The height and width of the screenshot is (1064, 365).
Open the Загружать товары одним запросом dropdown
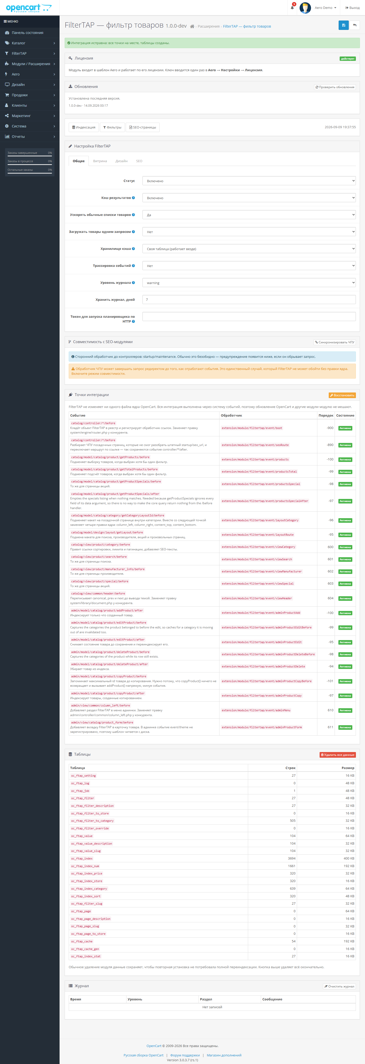tap(249, 232)
